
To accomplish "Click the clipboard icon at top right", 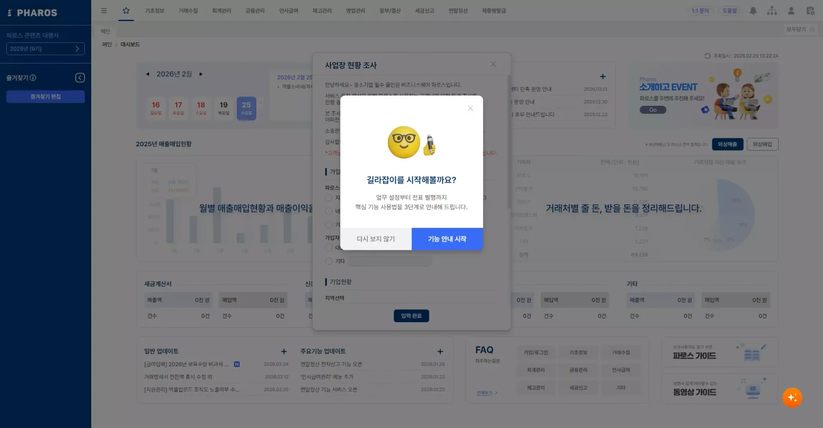I will [x=810, y=11].
